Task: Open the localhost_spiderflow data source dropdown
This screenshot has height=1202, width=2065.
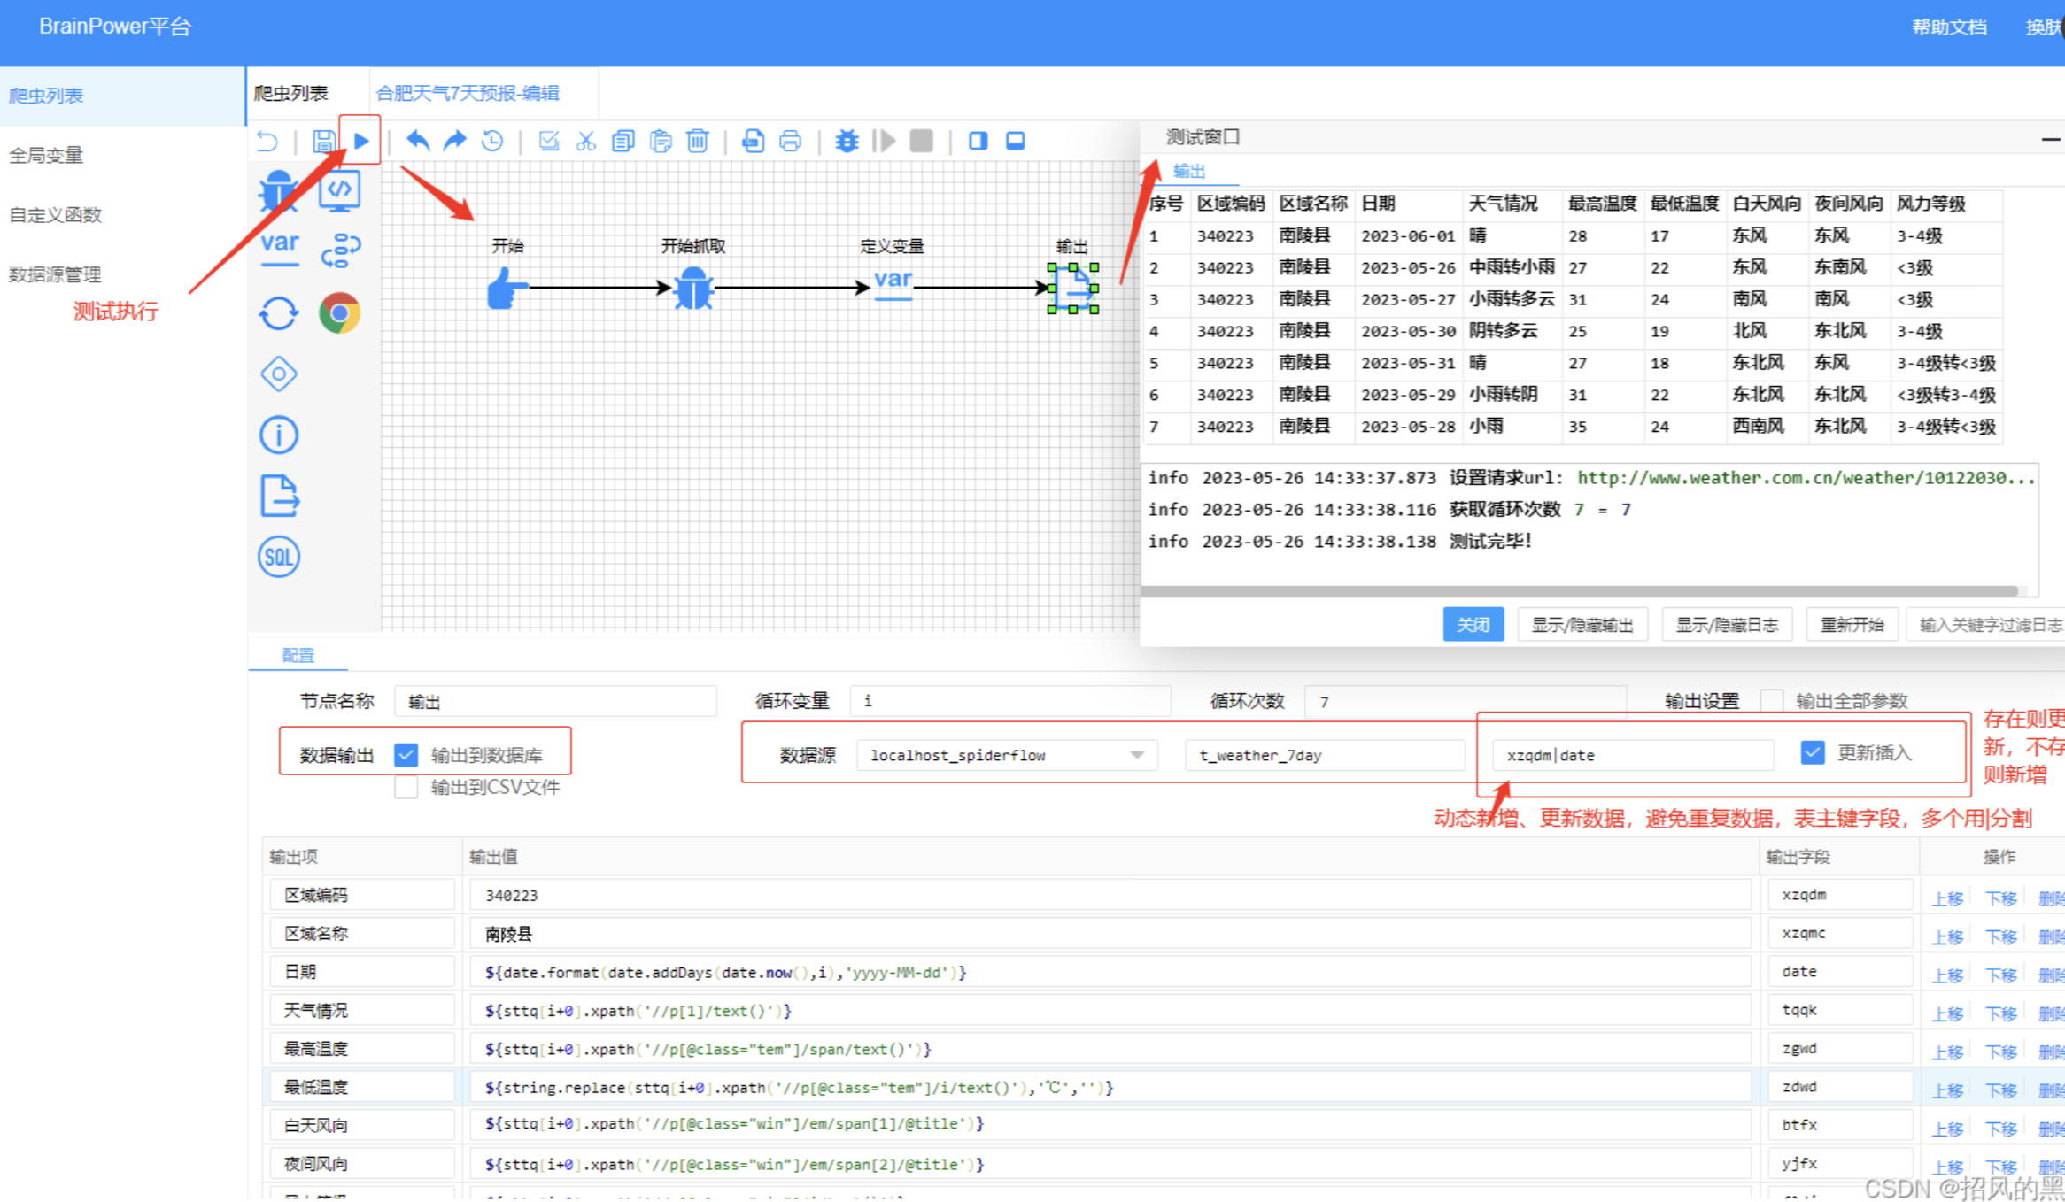Action: pyautogui.click(x=1007, y=755)
